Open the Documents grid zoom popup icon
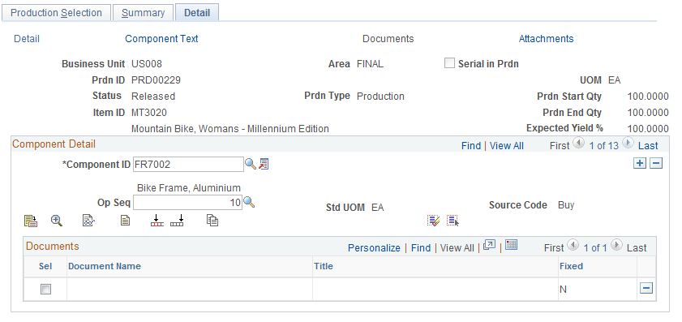Image resolution: width=682 pixels, height=322 pixels. tap(489, 245)
